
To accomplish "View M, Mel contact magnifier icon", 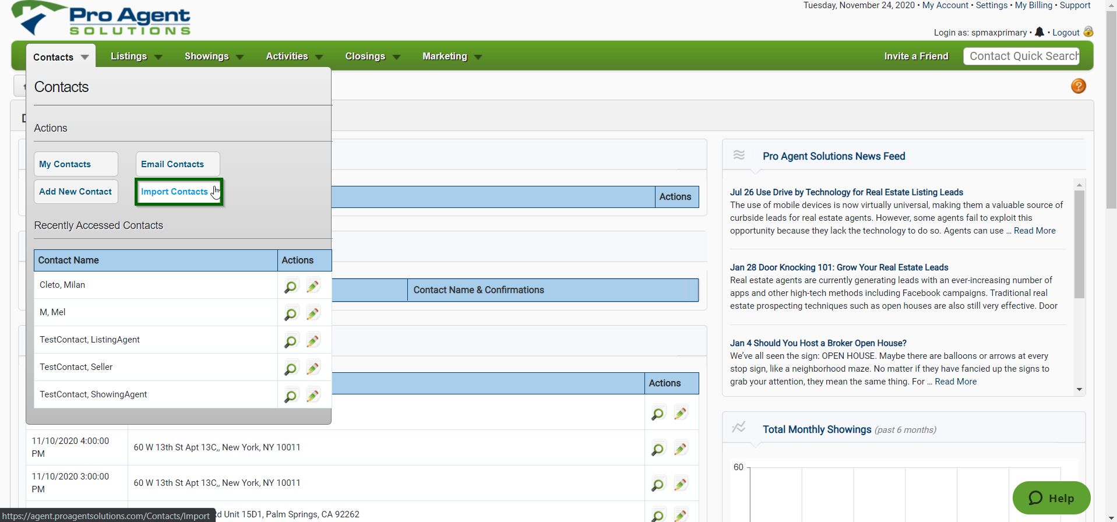I will (290, 313).
